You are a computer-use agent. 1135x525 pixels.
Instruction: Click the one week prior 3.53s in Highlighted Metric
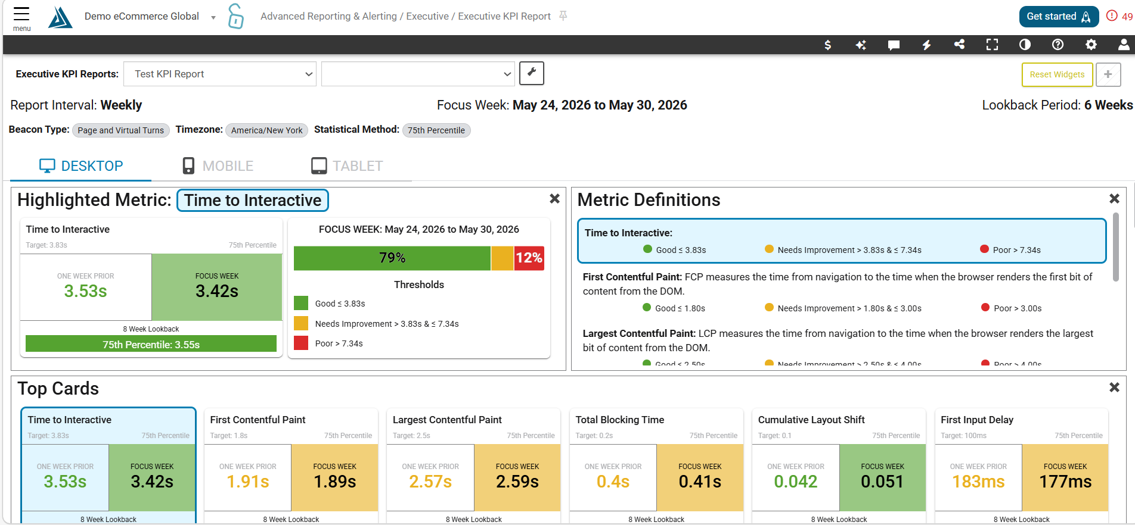(x=86, y=291)
